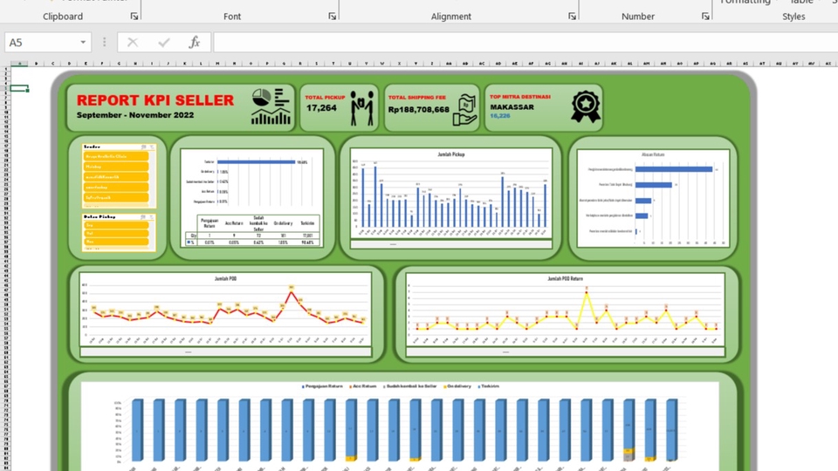Screen dimensions: 838x471
Task: Expand the Name Box dropdown arrow
Action: pos(83,42)
